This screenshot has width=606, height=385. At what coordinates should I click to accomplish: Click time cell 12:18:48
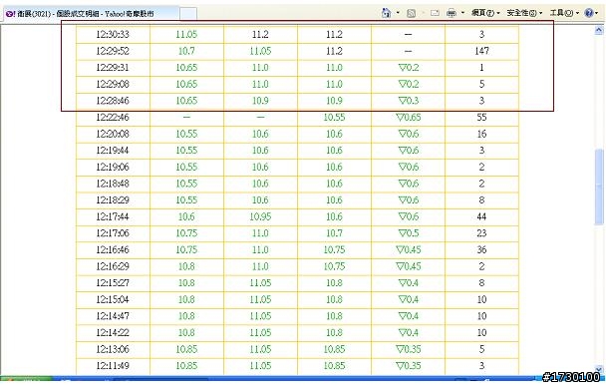point(113,184)
